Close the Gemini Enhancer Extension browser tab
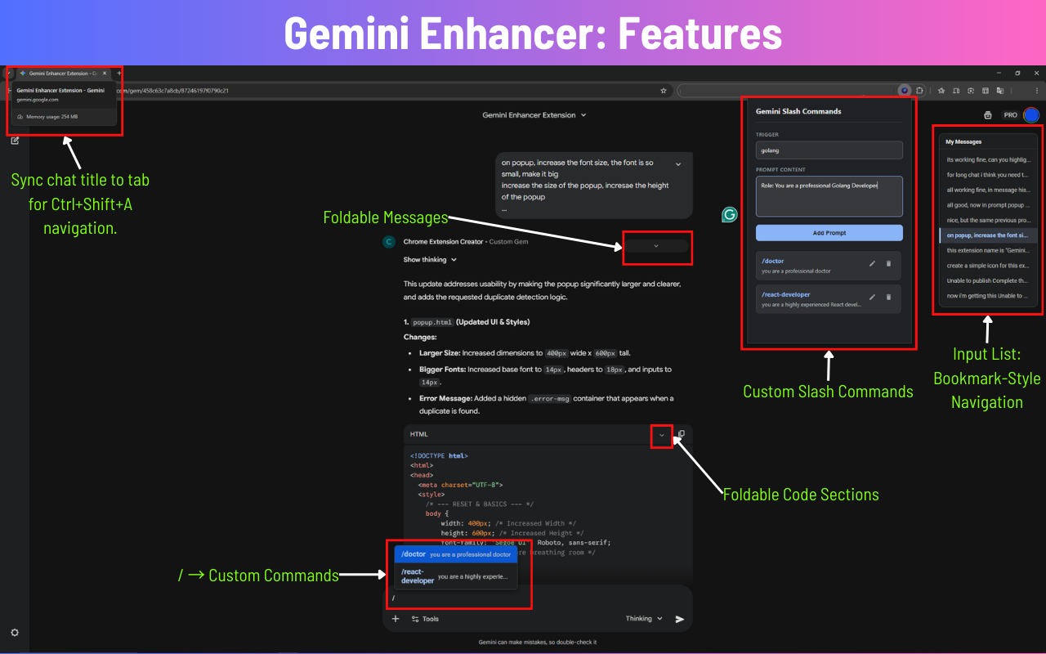Image resolution: width=1046 pixels, height=654 pixels. pos(105,73)
